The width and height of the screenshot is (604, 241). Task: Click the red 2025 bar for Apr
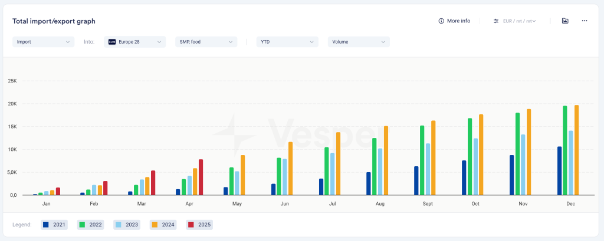[x=201, y=177]
